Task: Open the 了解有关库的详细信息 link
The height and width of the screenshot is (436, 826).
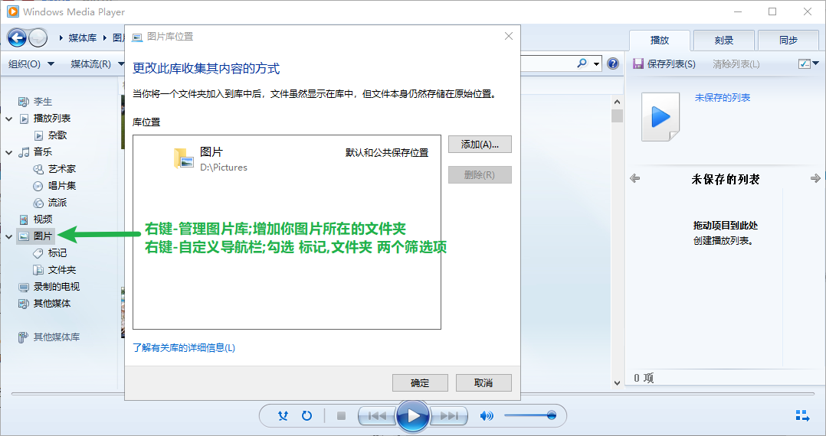Action: [184, 347]
